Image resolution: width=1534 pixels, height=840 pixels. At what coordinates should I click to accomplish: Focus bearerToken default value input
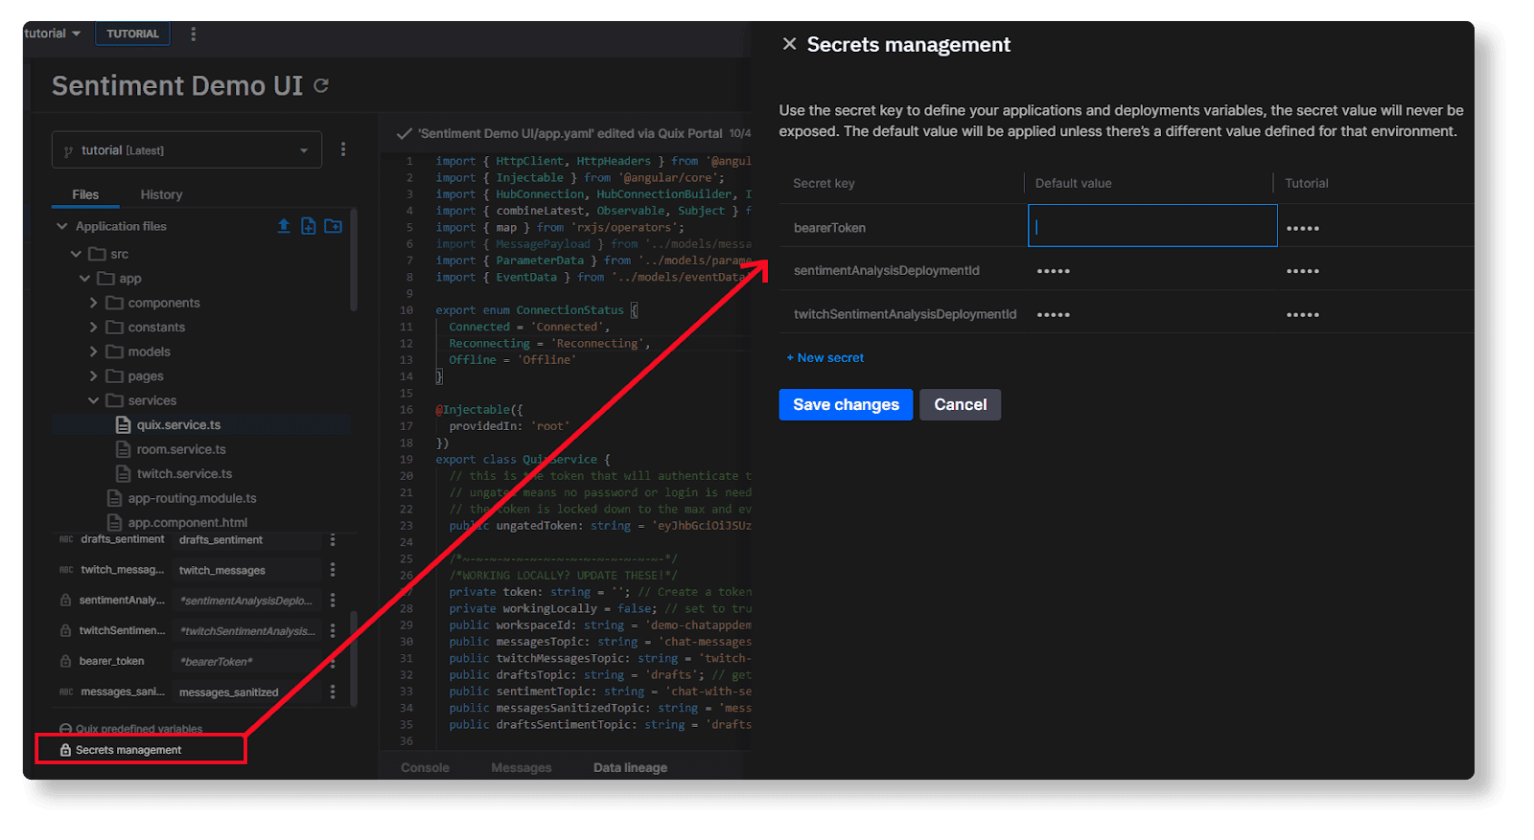[x=1152, y=226]
